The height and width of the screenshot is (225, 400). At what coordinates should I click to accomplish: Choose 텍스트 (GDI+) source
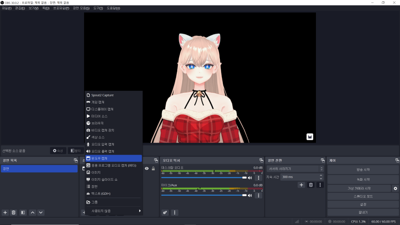click(x=113, y=194)
